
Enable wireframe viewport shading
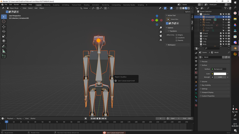[181, 8]
